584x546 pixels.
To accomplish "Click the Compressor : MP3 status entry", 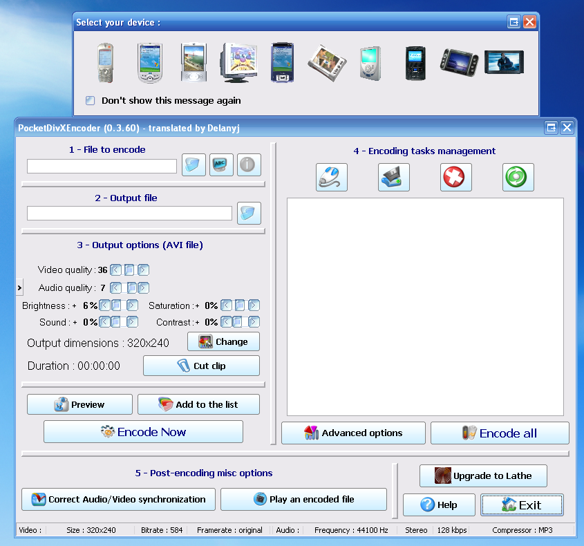I will point(522,530).
